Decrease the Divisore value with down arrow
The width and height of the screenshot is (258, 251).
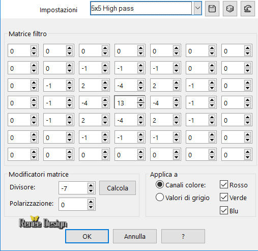click(x=91, y=191)
